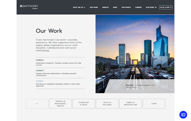Select the Change heading
The height and width of the screenshot is (121, 191).
pos(39,81)
